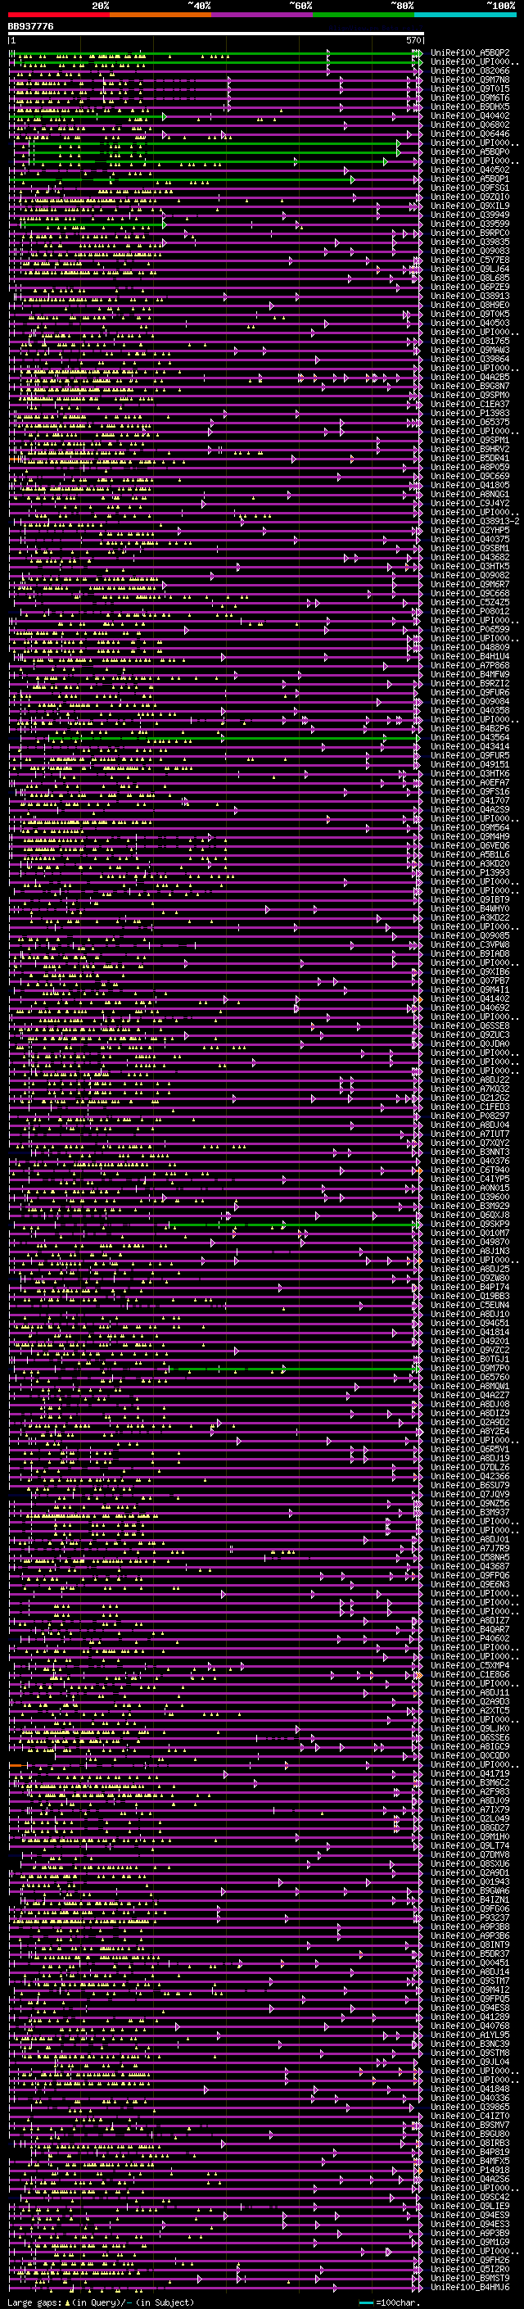Screen dimensions: 524x2309
Task: Click hit label UniRef100_Q9M6T6
Action: [x=470, y=97]
